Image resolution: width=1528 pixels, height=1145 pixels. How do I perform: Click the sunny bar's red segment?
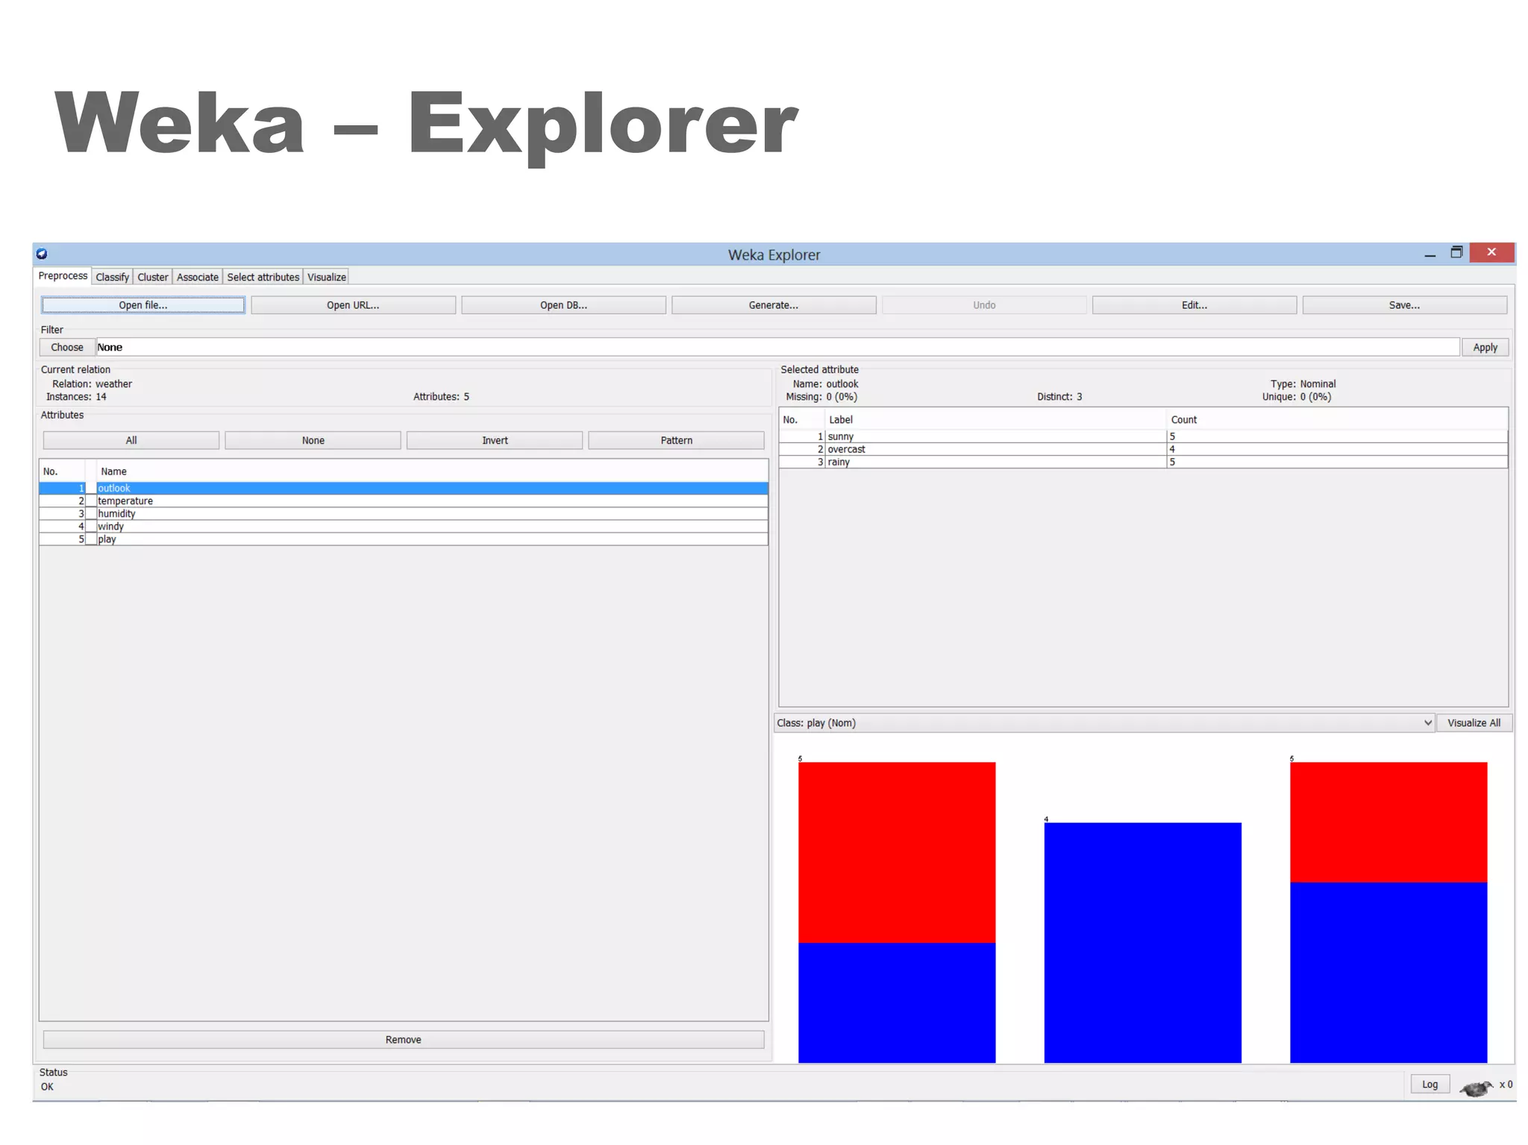tap(897, 852)
